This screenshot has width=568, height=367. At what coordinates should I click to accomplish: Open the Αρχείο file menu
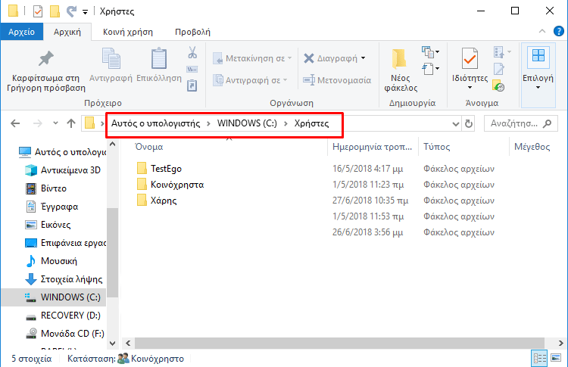click(22, 32)
